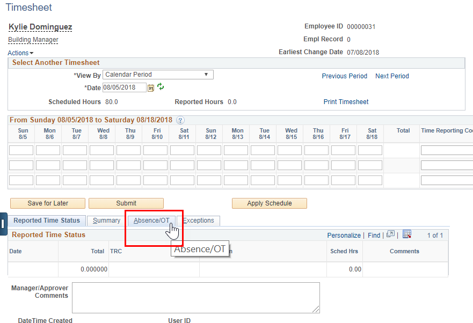Click the Save for Later button
This screenshot has height=323, width=473.
coord(47,203)
